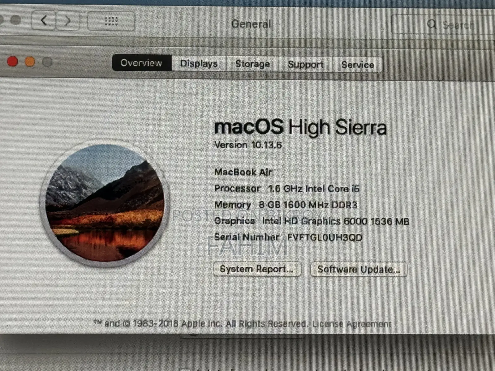Open the Storage tab
495x371 pixels.
click(x=252, y=64)
